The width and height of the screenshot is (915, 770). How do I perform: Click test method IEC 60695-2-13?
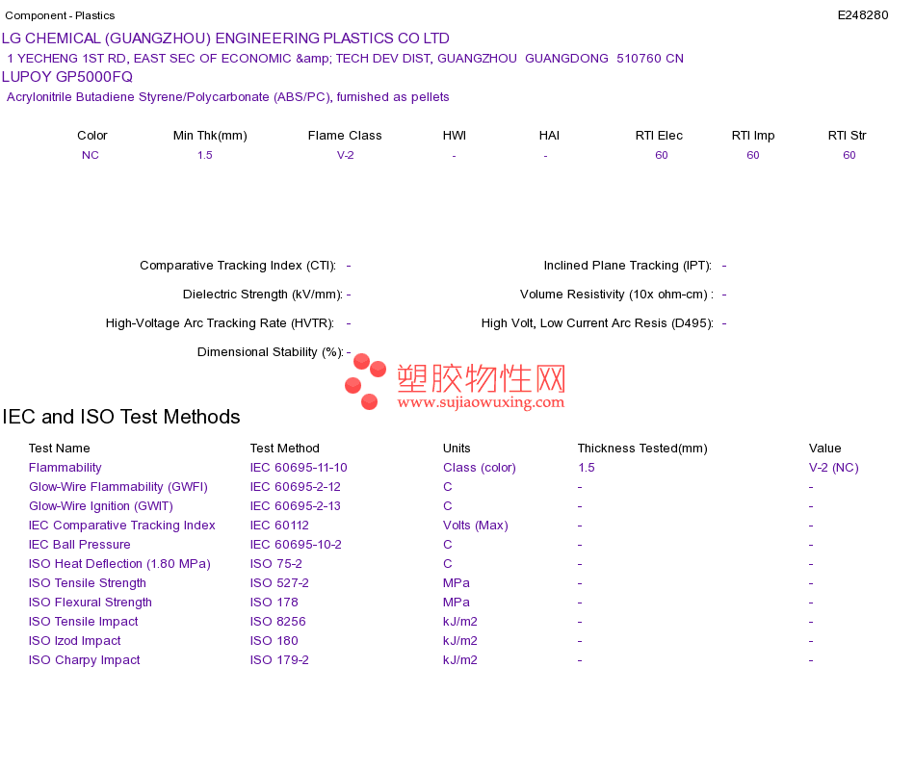click(296, 505)
